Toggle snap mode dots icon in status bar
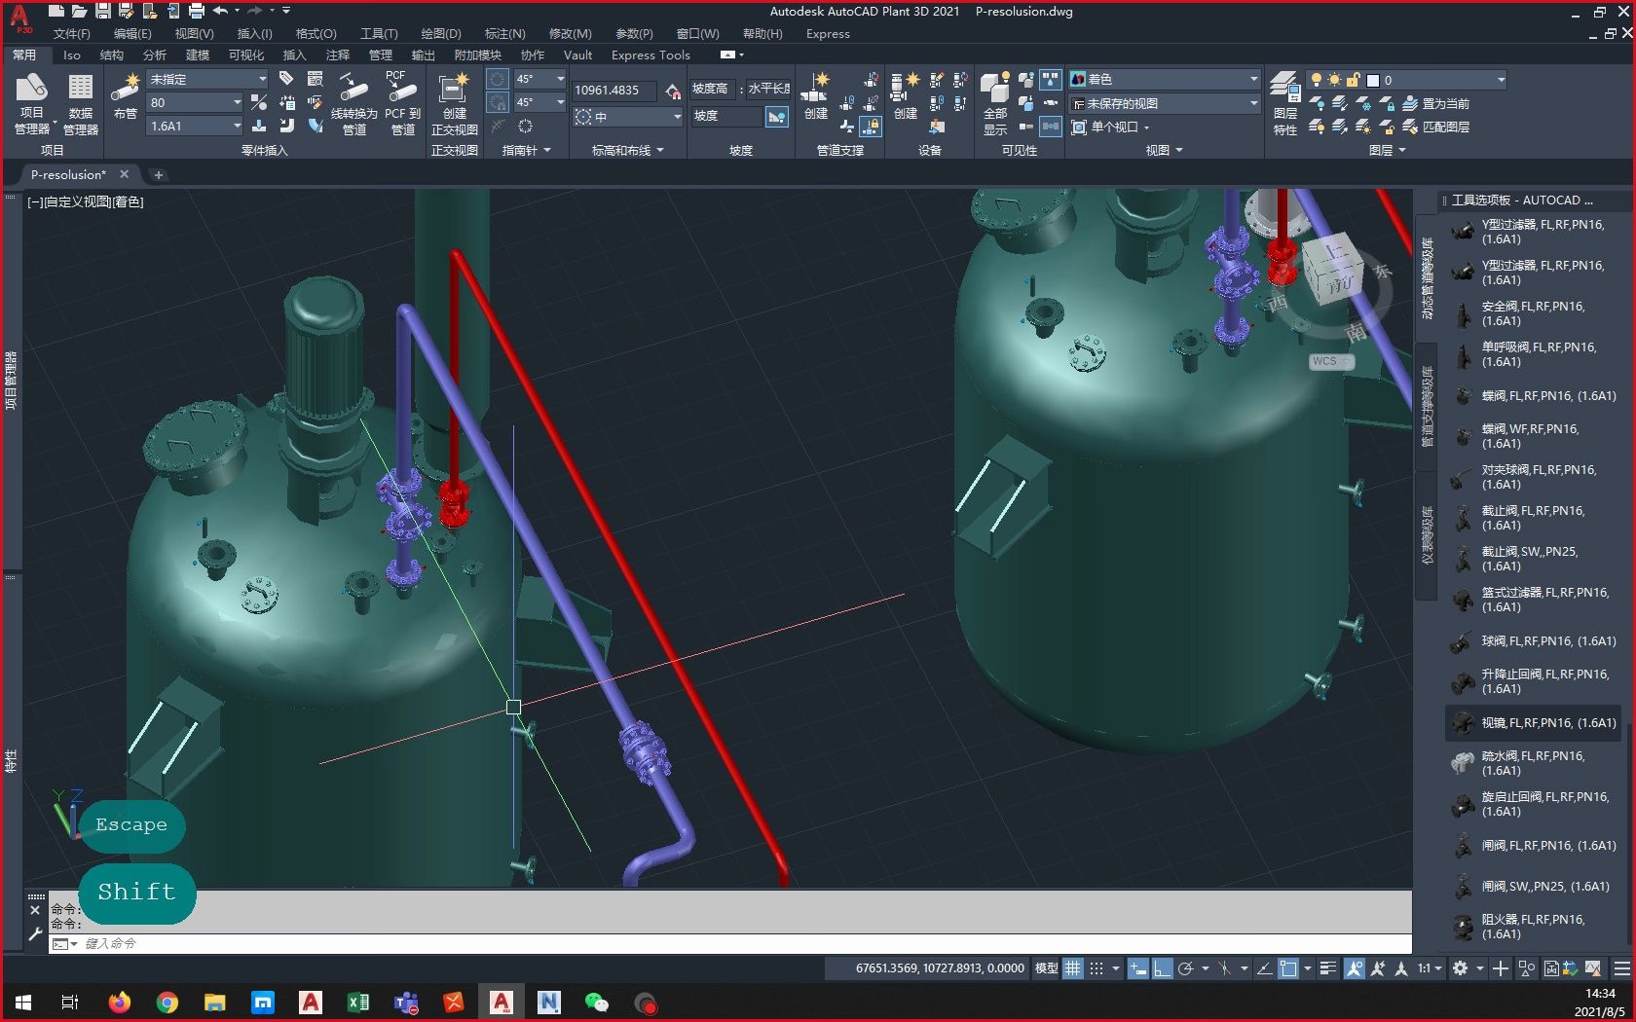 (x=1097, y=968)
